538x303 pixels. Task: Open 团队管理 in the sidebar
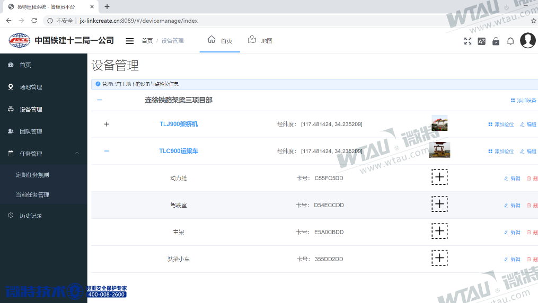(x=31, y=131)
